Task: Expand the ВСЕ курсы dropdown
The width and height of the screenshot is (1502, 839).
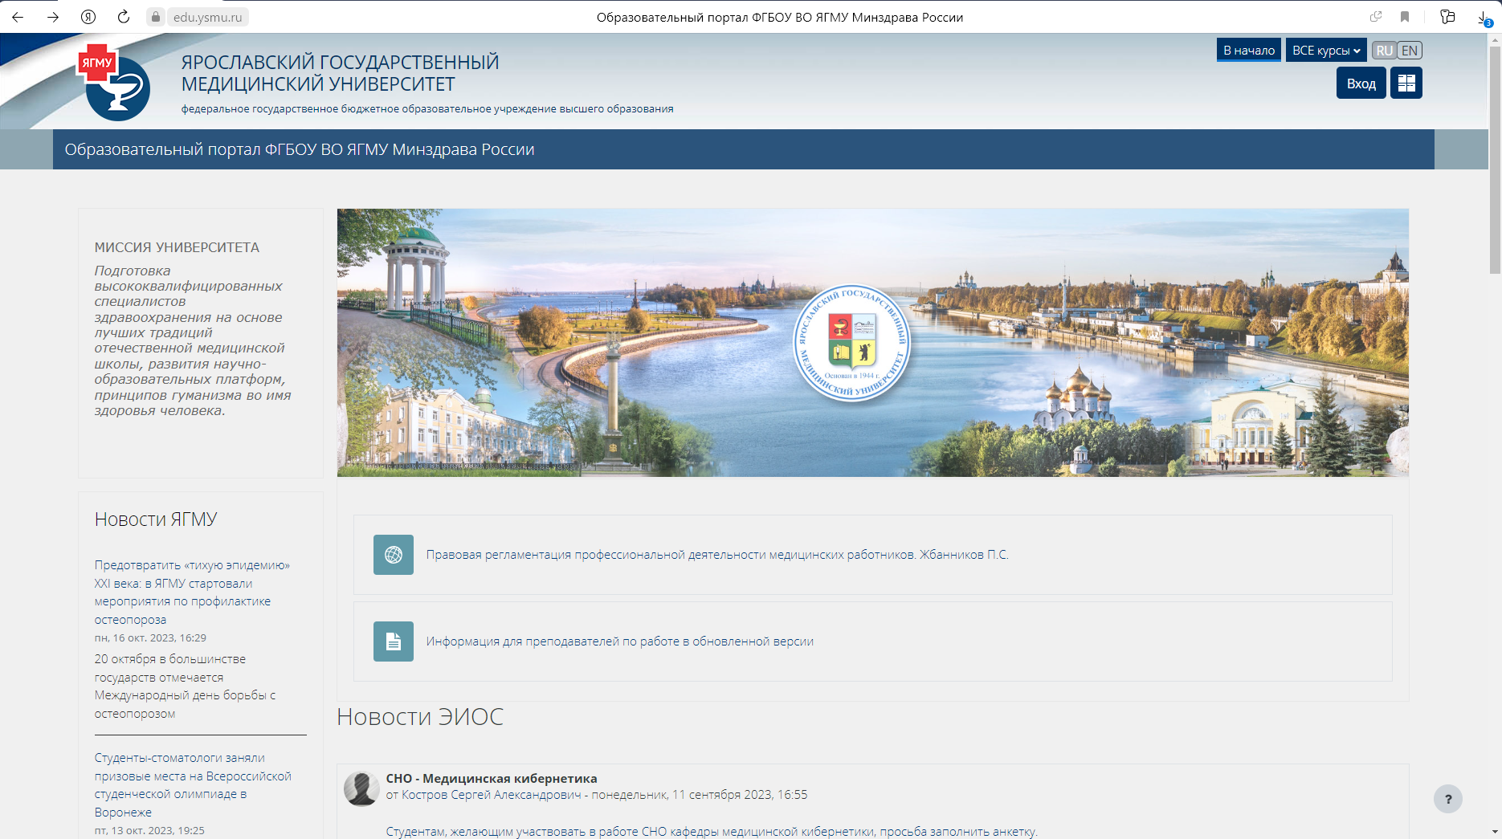Action: pyautogui.click(x=1326, y=51)
